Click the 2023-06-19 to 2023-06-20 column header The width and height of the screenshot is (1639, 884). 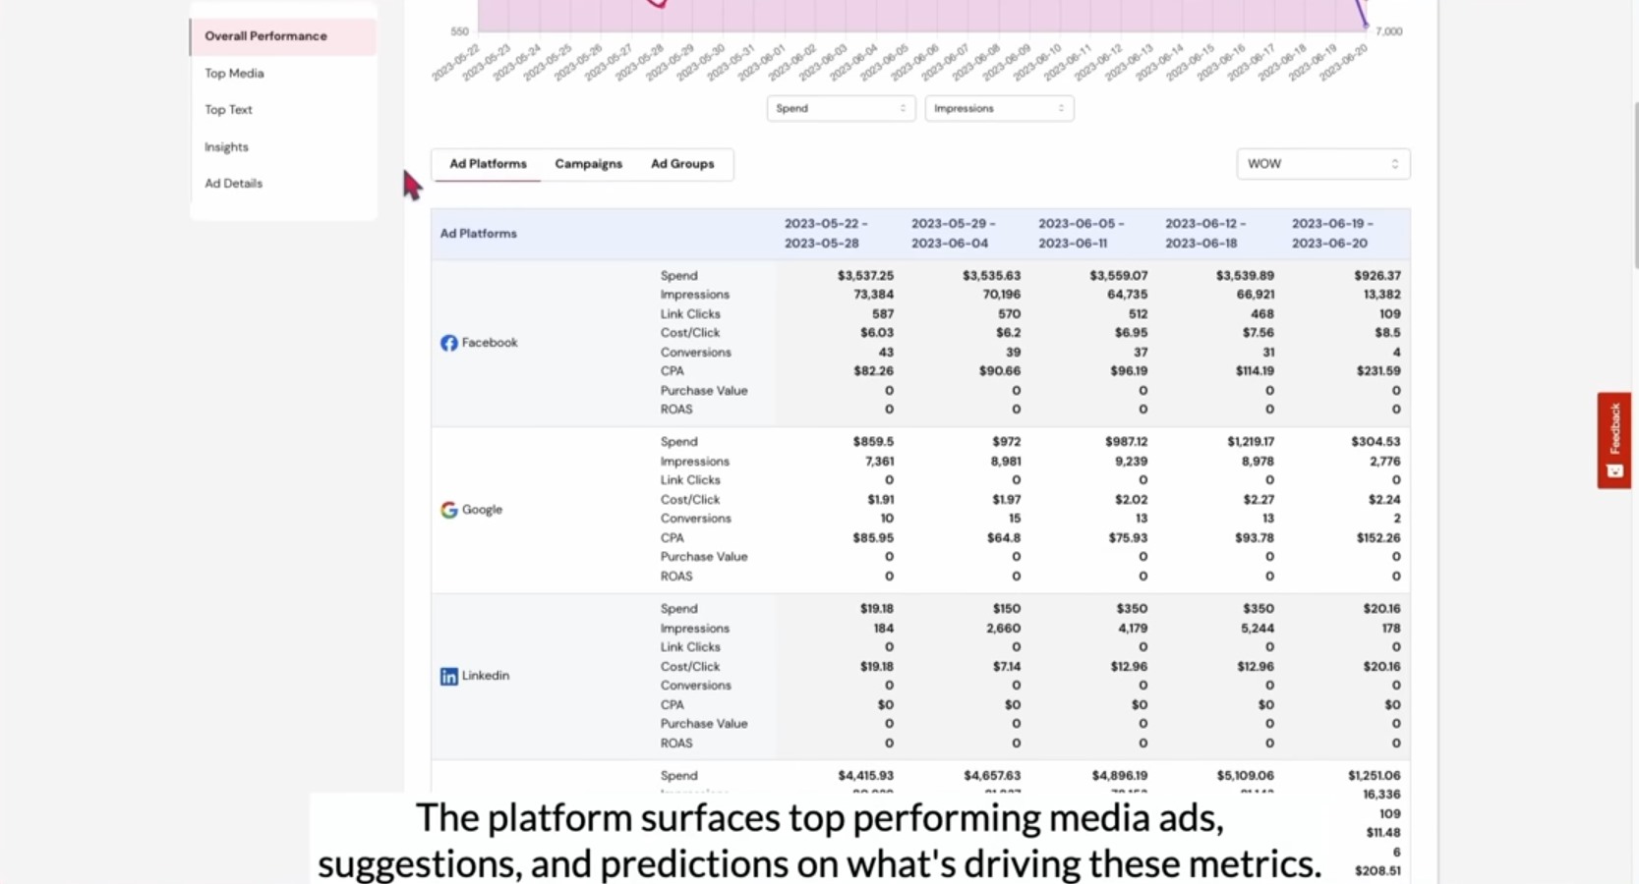[1332, 234]
